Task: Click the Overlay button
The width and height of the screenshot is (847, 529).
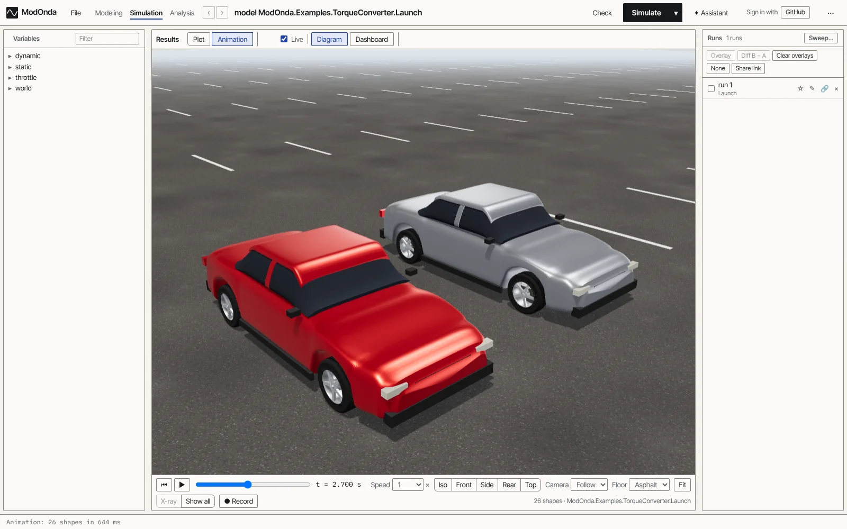Action: tap(720, 56)
